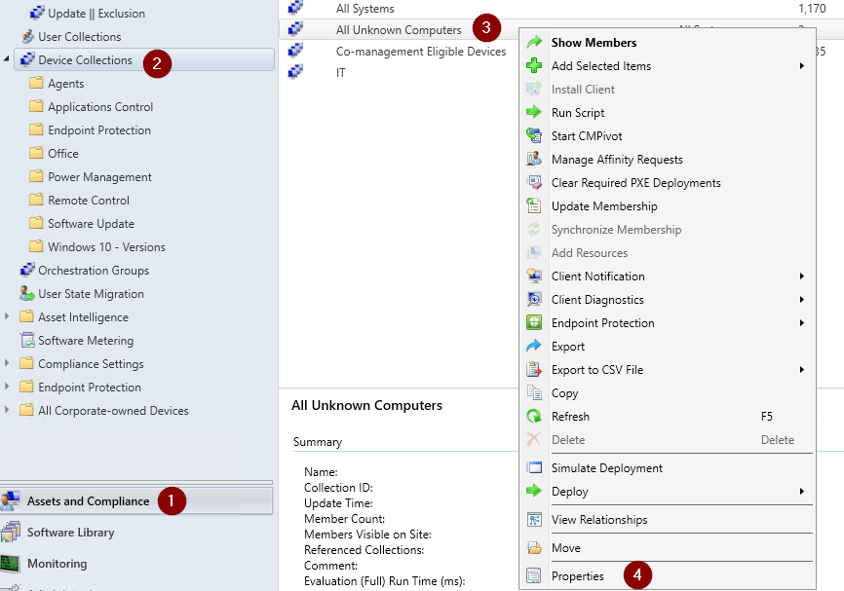Click the Show Members green arrow icon
Screen dimensions: 844x591
[533, 42]
